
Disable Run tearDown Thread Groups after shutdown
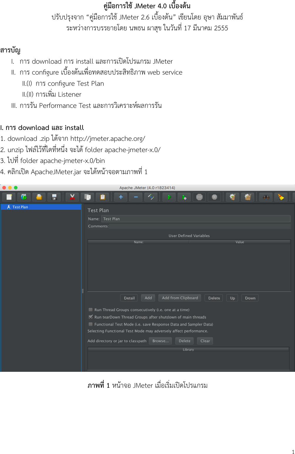tap(90, 317)
